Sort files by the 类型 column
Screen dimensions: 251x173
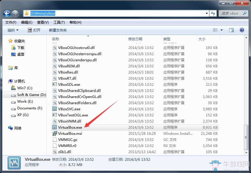(x=167, y=39)
